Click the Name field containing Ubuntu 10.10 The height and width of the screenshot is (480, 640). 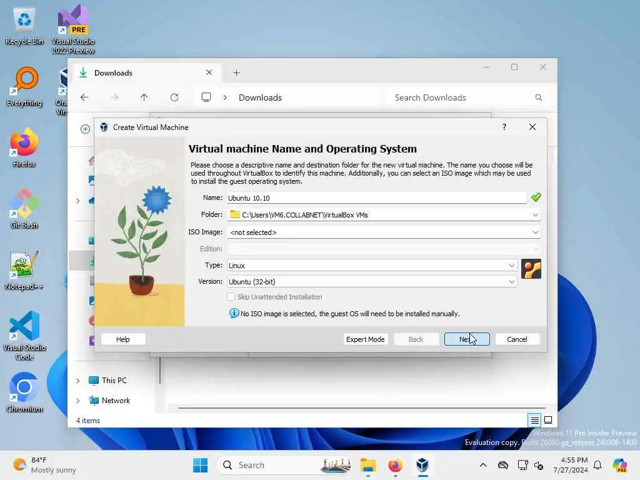(x=377, y=198)
